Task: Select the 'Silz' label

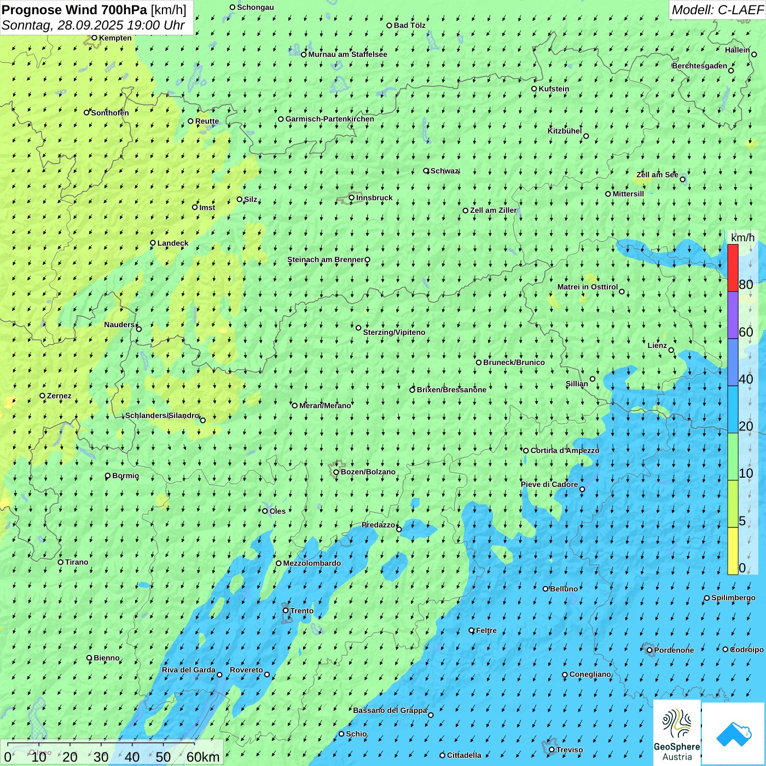Action: pos(251,199)
